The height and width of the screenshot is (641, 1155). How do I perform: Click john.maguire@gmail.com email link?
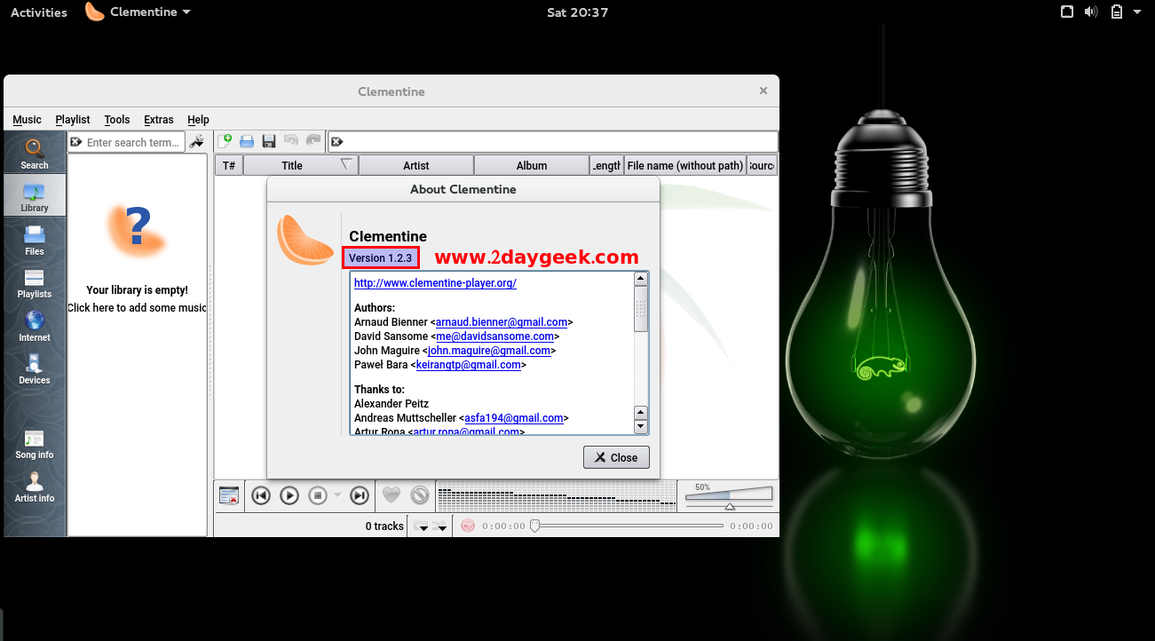point(489,351)
